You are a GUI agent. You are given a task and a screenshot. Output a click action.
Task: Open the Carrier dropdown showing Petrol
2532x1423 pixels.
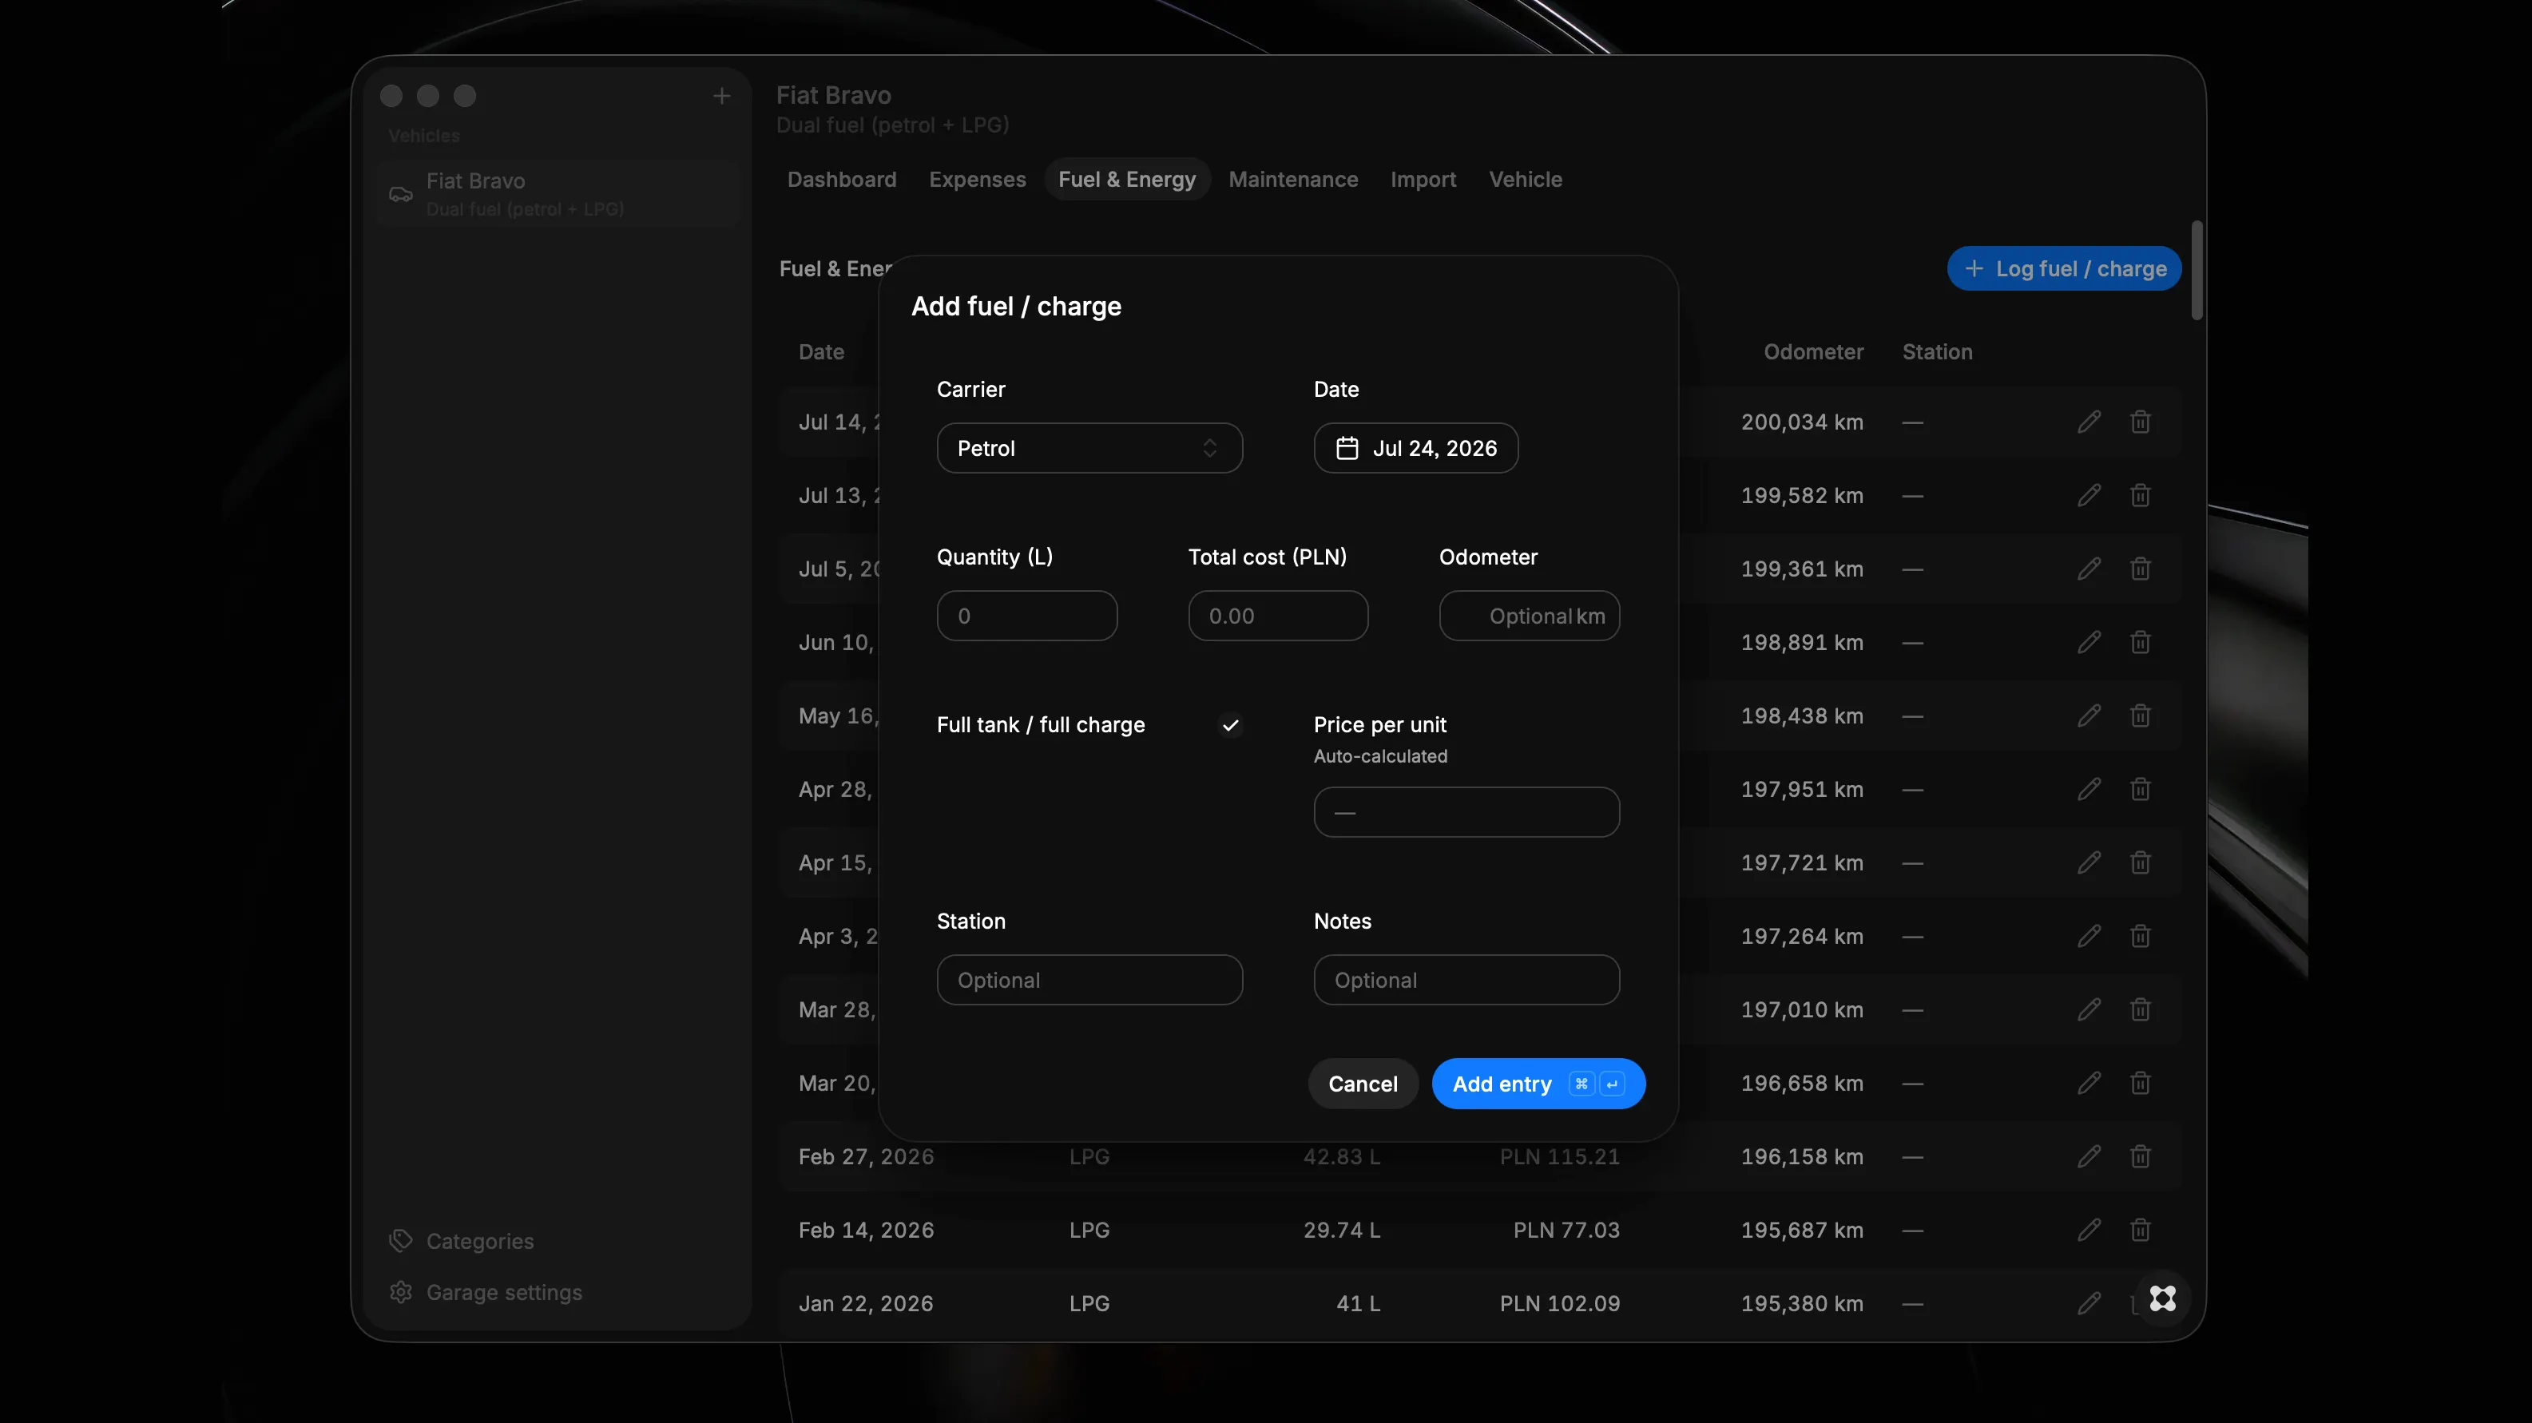pyautogui.click(x=1089, y=448)
